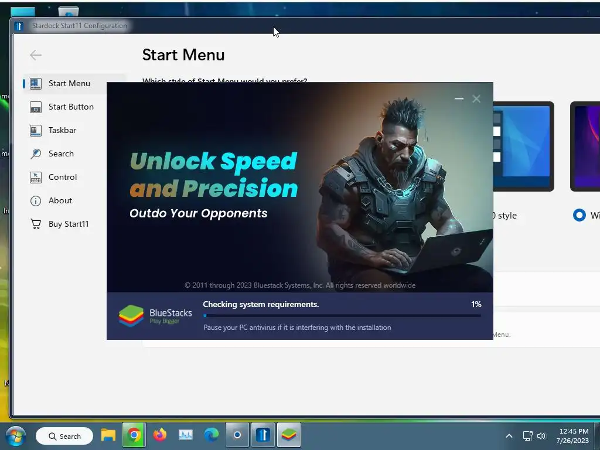Click the taskbar Search box
This screenshot has height=450, width=600.
click(64, 436)
